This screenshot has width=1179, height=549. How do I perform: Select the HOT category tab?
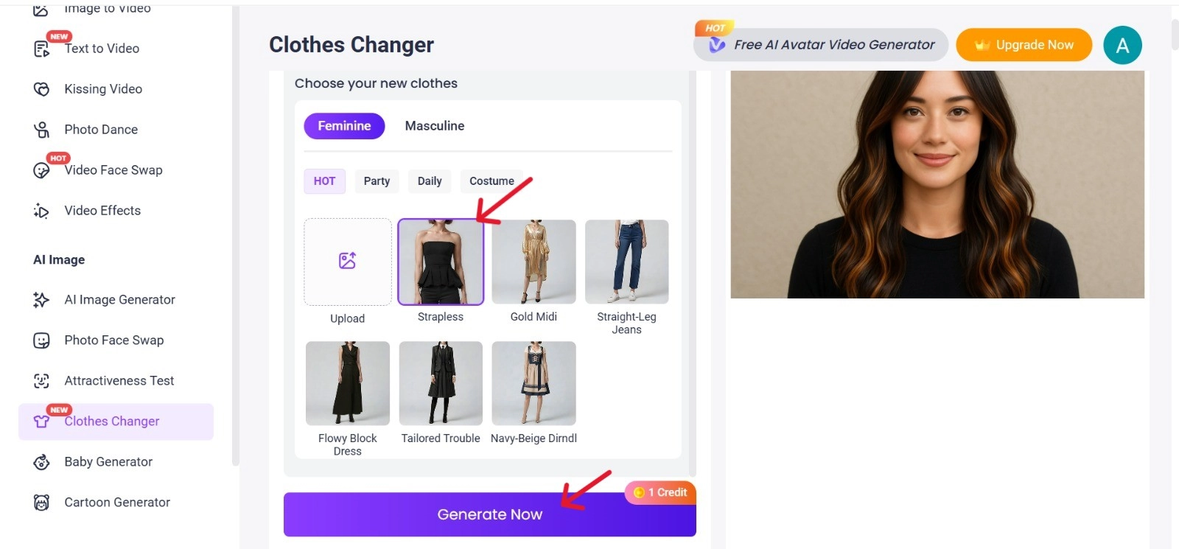324,181
